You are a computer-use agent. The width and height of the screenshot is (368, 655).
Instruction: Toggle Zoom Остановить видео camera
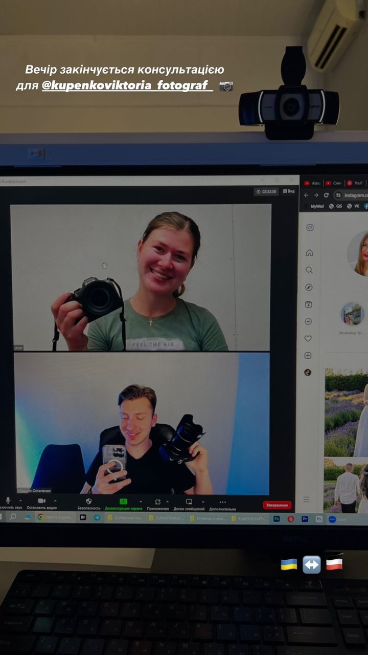point(41,500)
